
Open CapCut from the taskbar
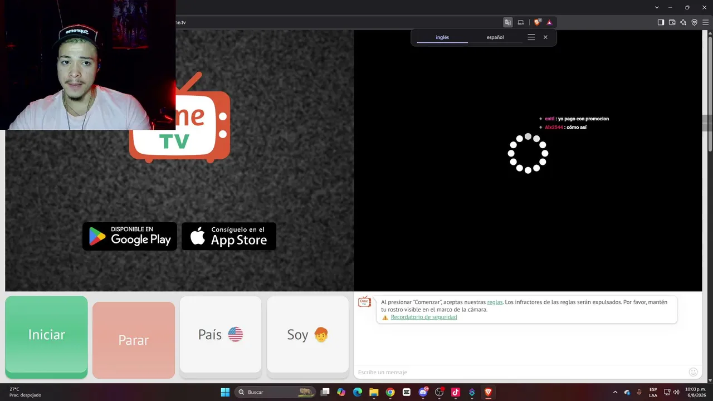(407, 392)
